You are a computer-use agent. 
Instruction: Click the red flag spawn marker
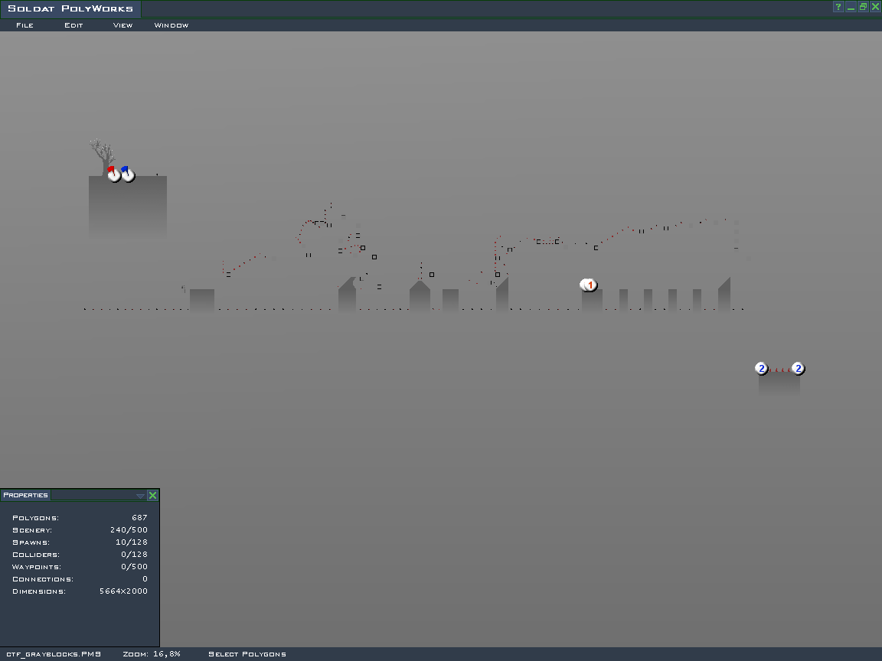click(x=113, y=174)
